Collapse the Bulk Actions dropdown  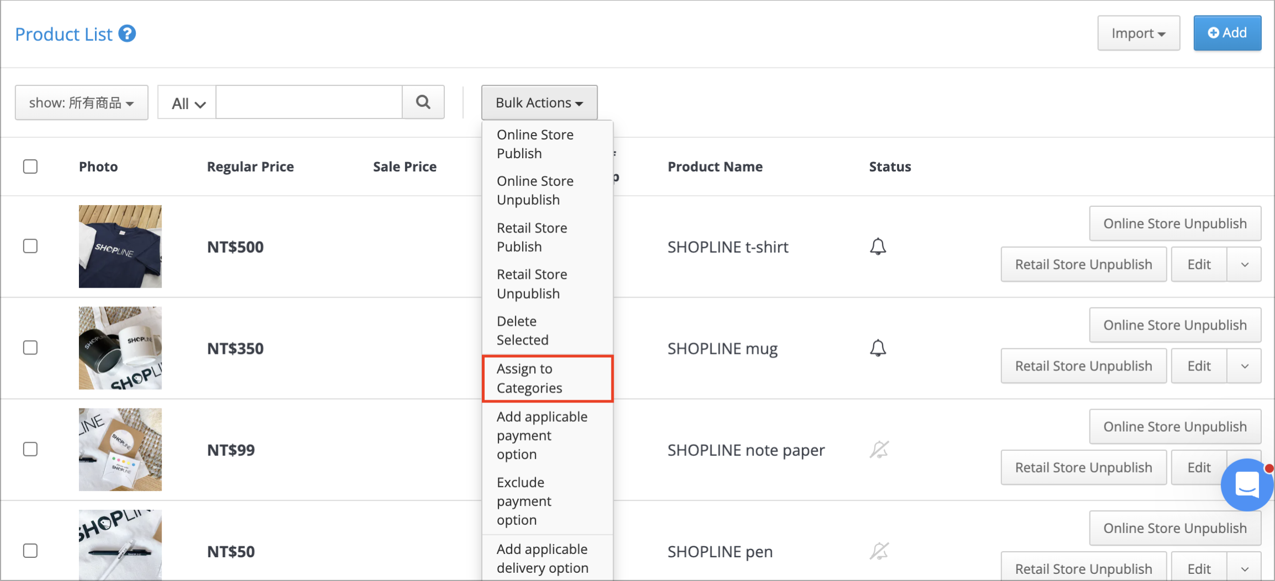point(539,103)
